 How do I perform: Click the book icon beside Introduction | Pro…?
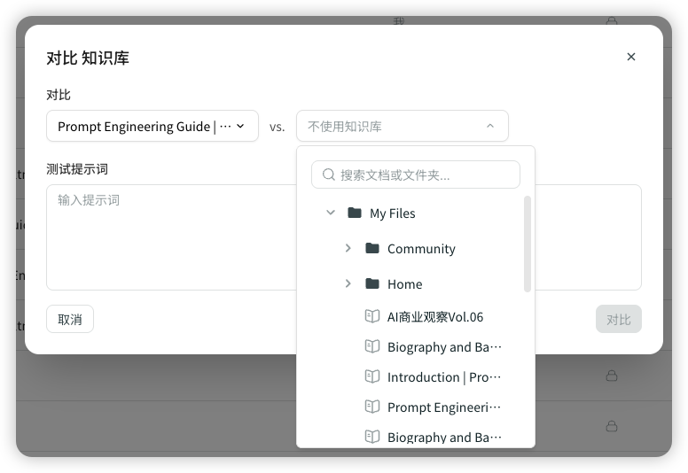(372, 376)
